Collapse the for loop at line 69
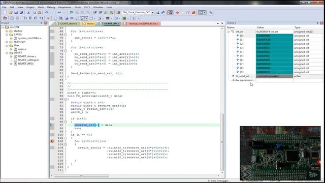 coord(66,35)
